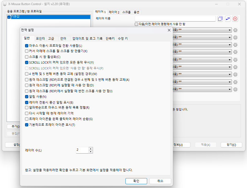Click the 취소 button

160,181
